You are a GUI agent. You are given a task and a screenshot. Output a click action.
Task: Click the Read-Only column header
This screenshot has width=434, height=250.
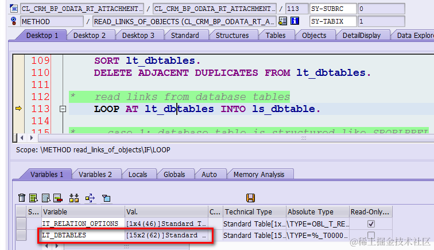pos(371,211)
